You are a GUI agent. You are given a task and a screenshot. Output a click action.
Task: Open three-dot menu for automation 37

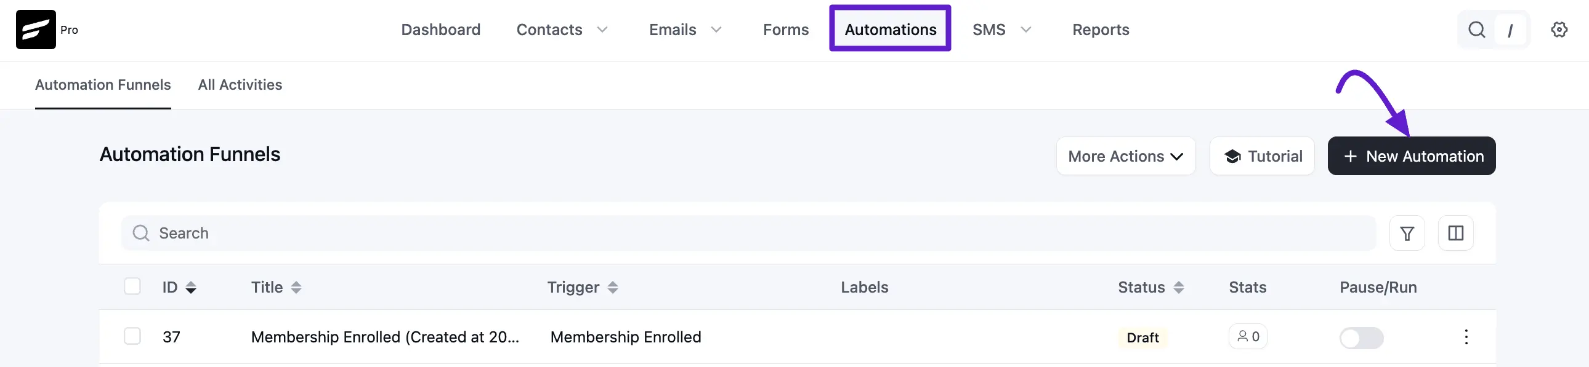click(1466, 337)
